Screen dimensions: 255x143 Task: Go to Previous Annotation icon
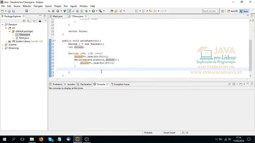[x=143, y=11]
